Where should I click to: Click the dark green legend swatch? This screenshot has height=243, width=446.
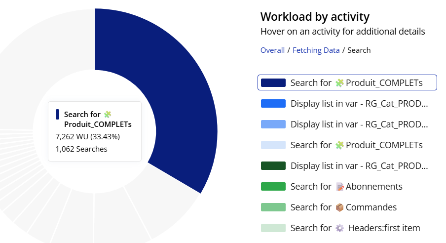pos(273,165)
